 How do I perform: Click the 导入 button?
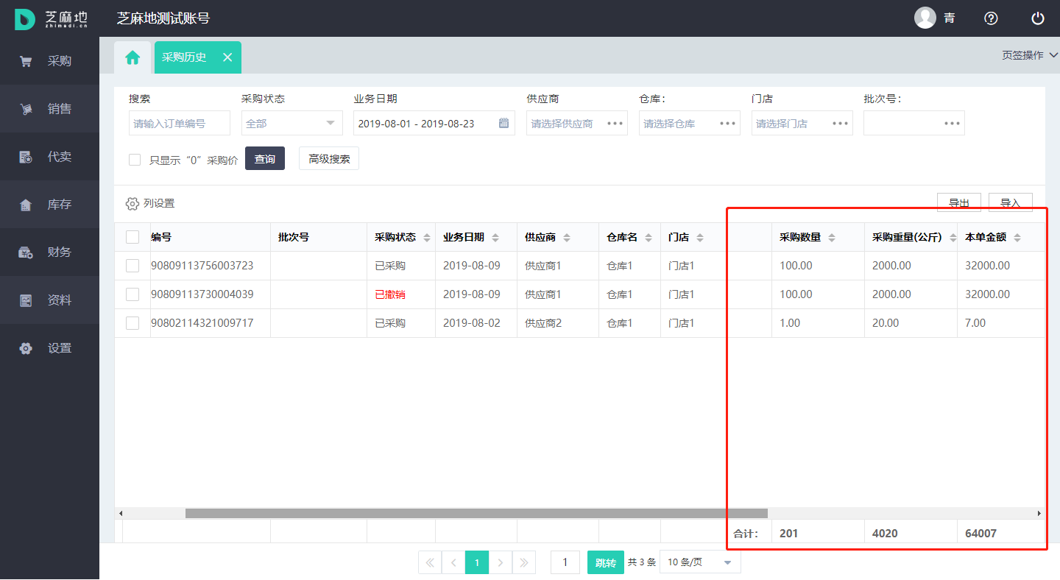(x=1011, y=203)
